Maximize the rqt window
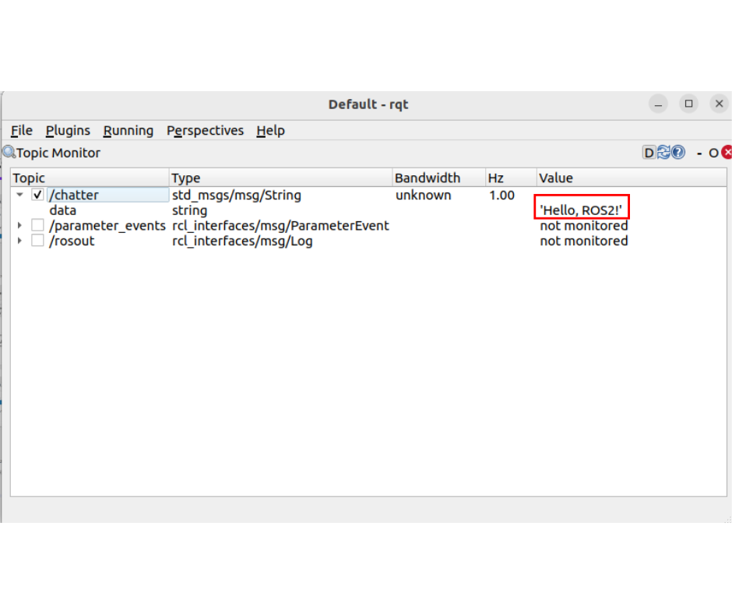The width and height of the screenshot is (732, 614). 688,104
